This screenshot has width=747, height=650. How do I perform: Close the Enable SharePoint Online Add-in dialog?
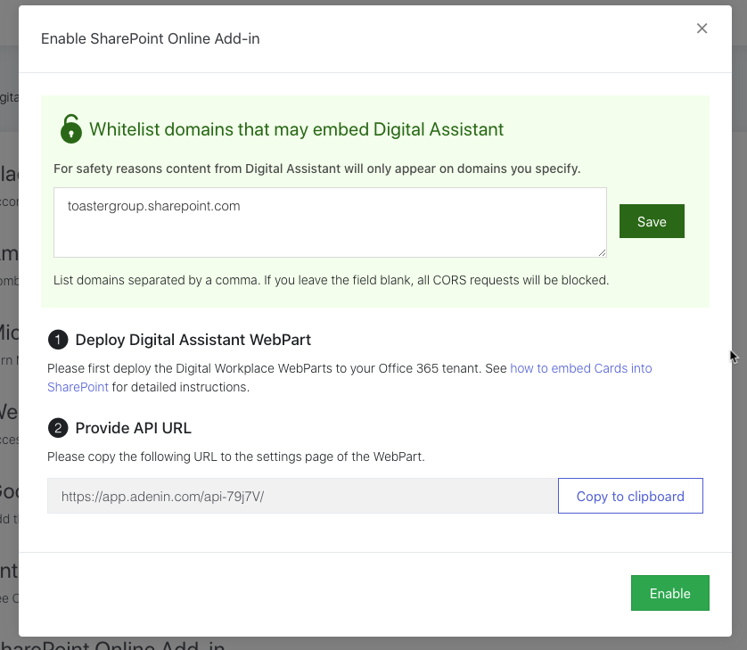click(x=702, y=29)
